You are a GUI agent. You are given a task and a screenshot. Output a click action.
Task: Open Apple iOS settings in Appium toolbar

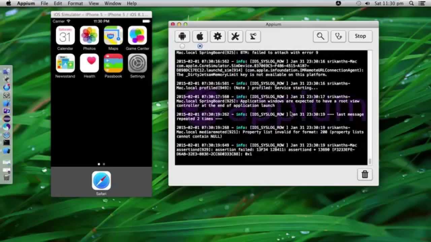pos(200,36)
